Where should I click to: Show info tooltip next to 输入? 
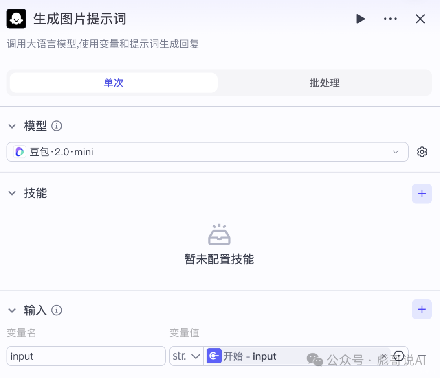56,310
